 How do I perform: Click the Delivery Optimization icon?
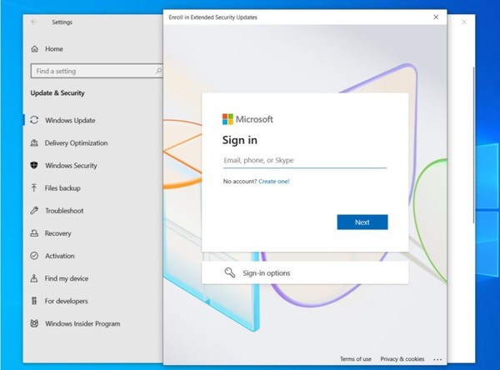click(34, 142)
